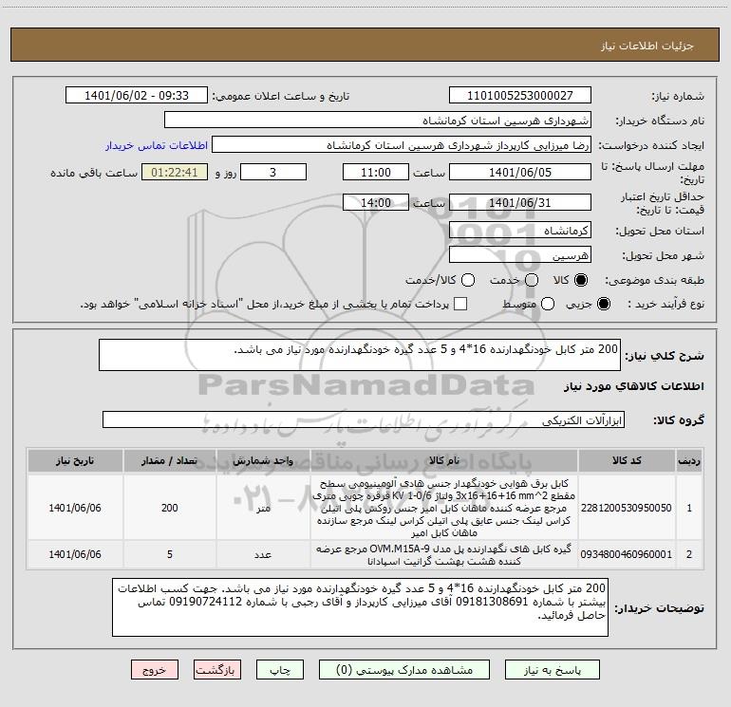This screenshot has width=731, height=707.
Task: Select the کالا/خدمت radio button
Action: (468, 280)
